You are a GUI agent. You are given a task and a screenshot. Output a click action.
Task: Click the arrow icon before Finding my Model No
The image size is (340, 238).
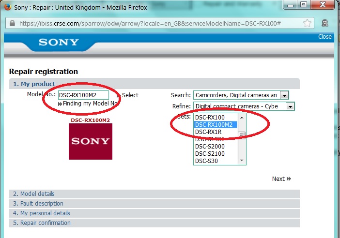[x=60, y=104]
